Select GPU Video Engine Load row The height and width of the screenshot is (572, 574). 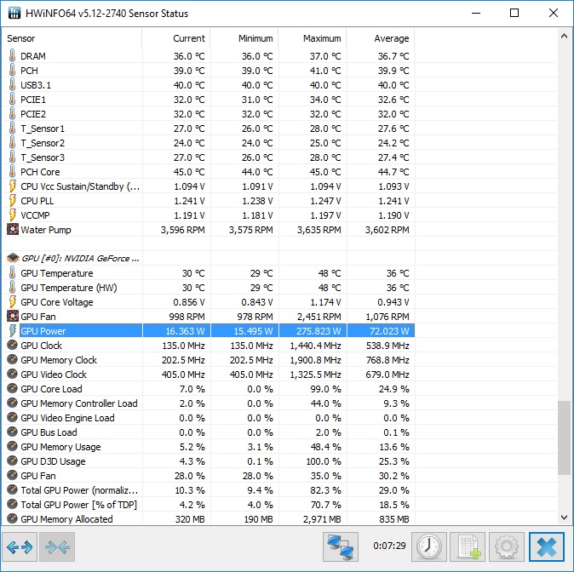coord(209,418)
